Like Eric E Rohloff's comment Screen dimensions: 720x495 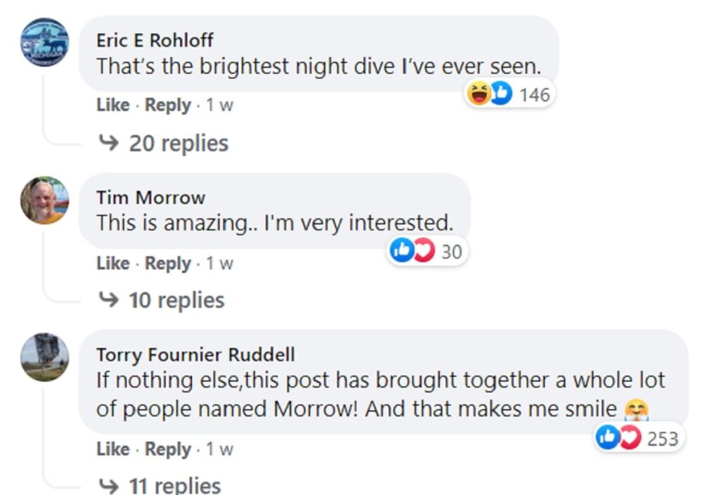[x=112, y=105]
